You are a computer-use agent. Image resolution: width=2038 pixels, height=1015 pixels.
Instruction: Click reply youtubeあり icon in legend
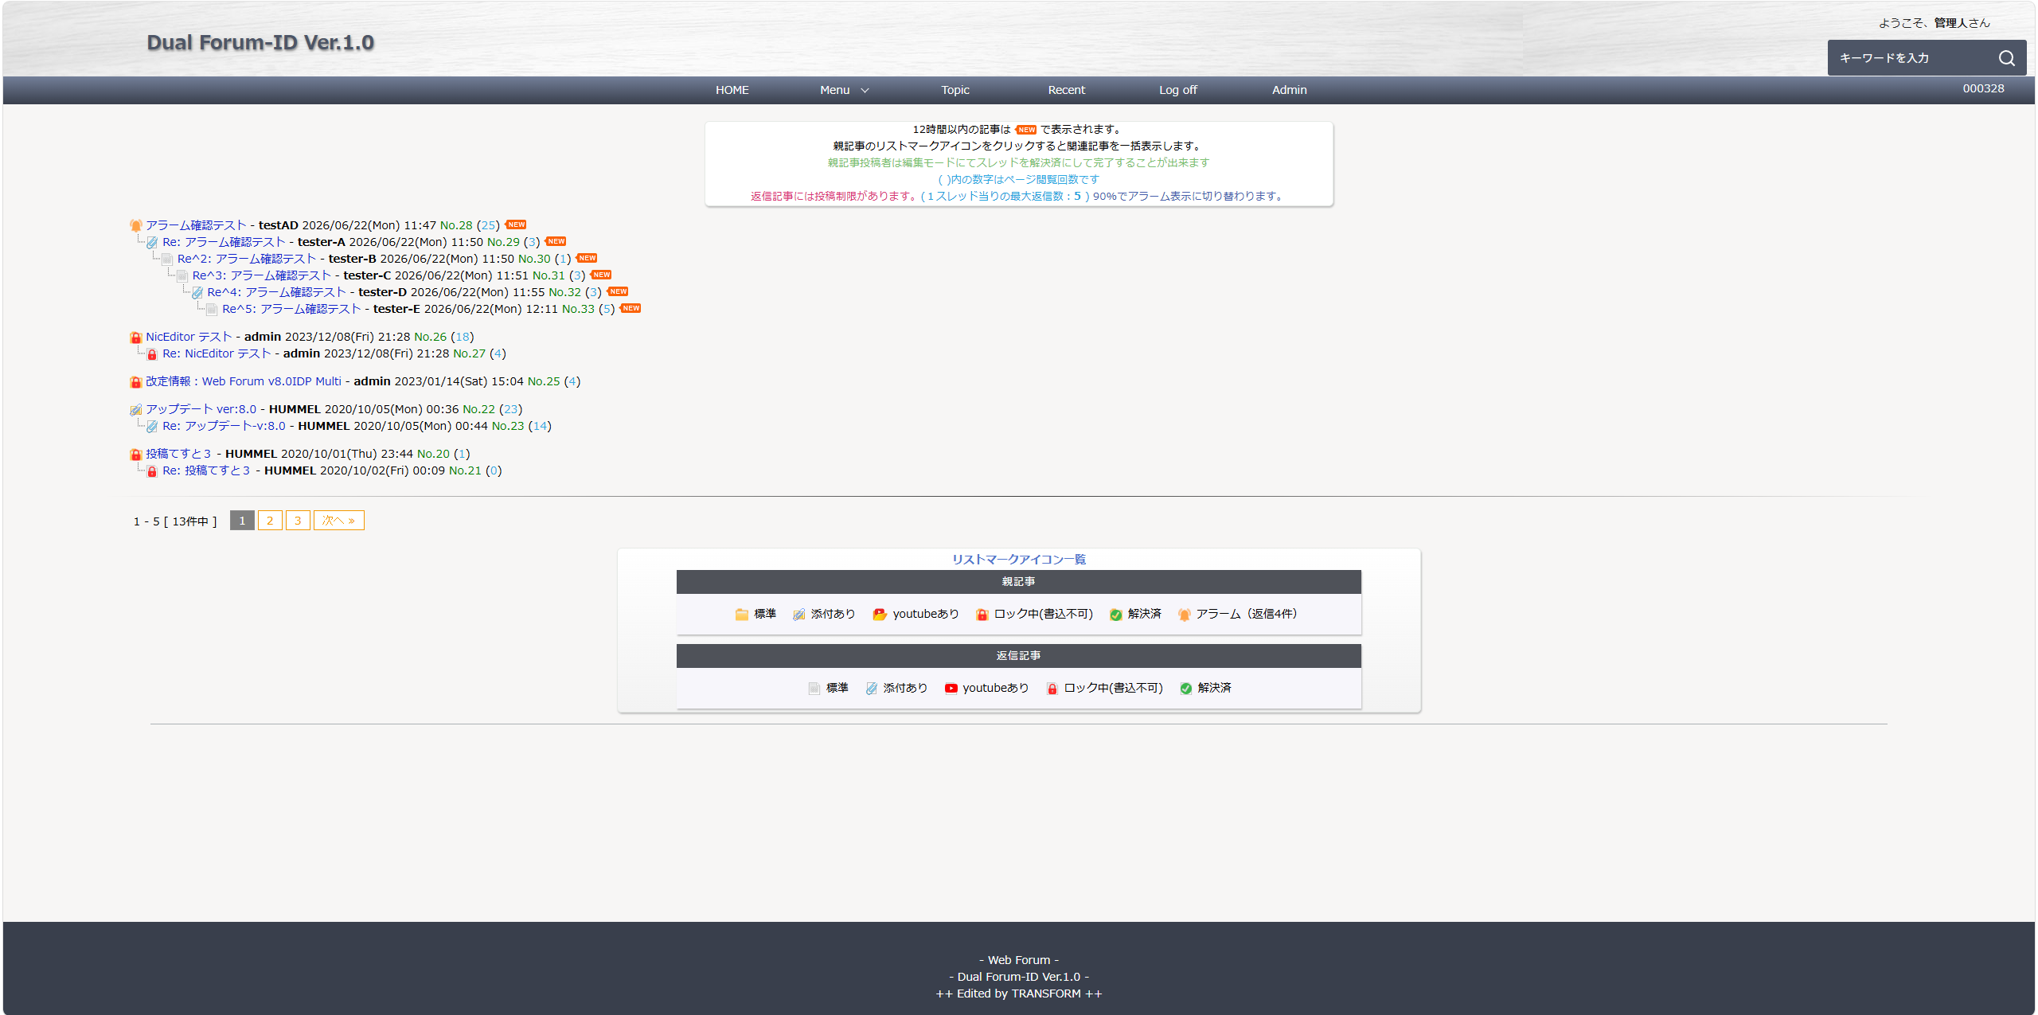point(951,689)
